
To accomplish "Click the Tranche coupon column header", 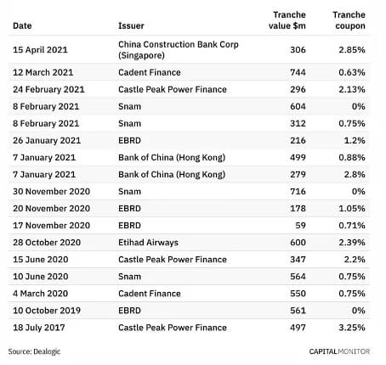I will 349,20.
